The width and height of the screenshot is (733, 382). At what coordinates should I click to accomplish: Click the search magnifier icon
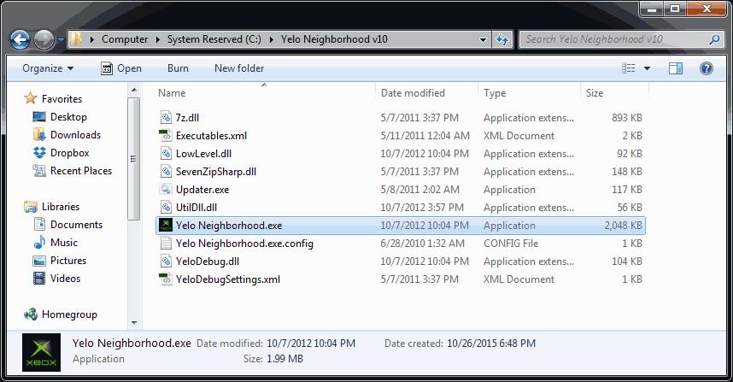pos(714,40)
